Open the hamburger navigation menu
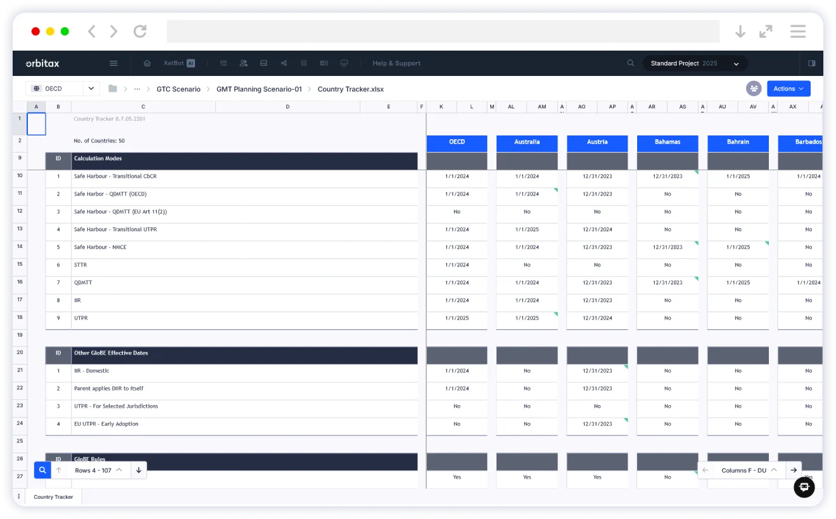This screenshot has width=836, height=519. click(x=113, y=63)
